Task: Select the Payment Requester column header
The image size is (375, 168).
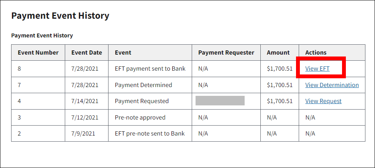Action: pos(226,52)
